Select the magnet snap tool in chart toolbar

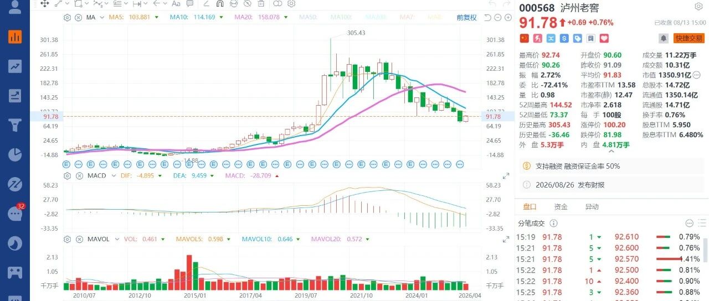(x=219, y=3)
